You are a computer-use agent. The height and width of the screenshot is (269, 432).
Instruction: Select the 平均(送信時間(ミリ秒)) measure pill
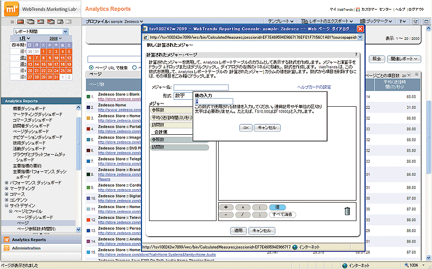click(x=172, y=118)
